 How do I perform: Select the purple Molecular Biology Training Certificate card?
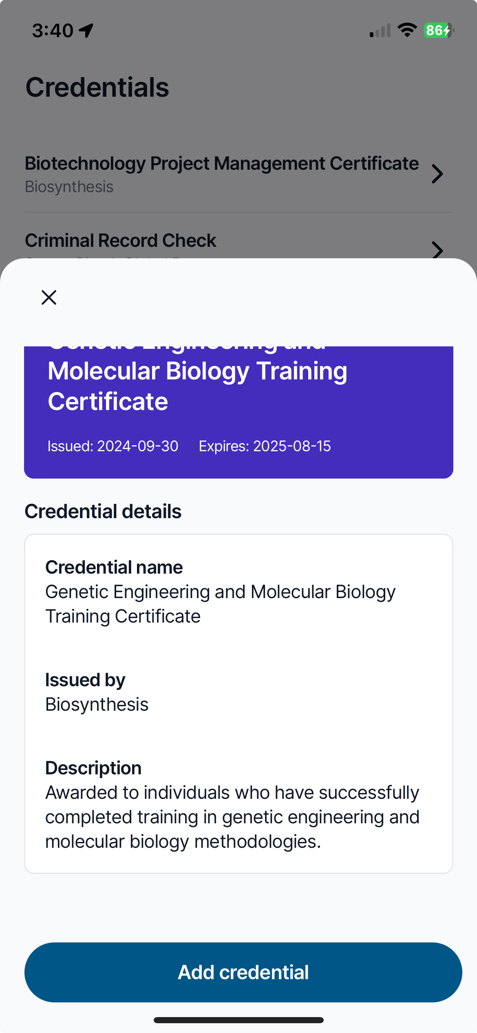238,412
